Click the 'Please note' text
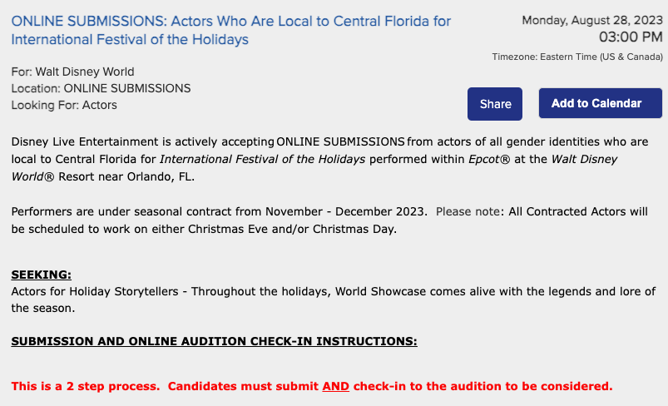 pos(467,211)
